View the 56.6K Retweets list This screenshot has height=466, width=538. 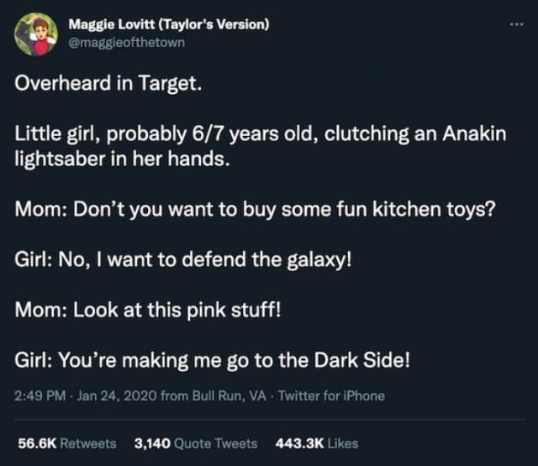coord(66,442)
